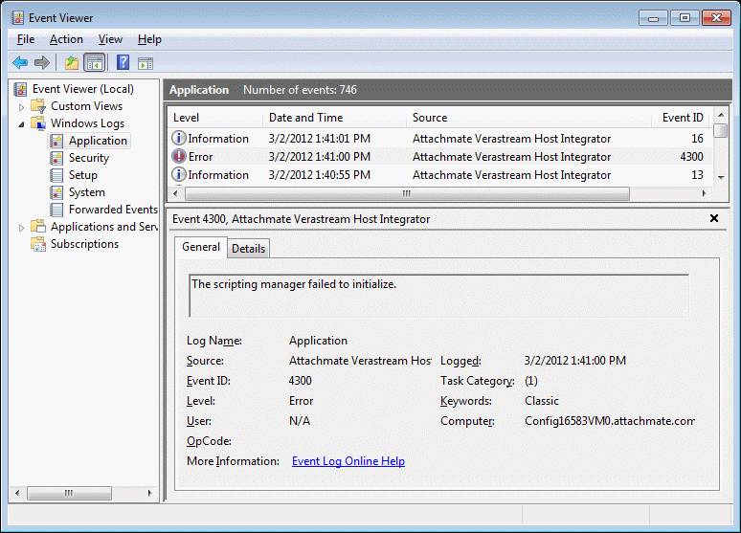Select the Setup log tree item
Screen dimensions: 741x533
pos(83,175)
